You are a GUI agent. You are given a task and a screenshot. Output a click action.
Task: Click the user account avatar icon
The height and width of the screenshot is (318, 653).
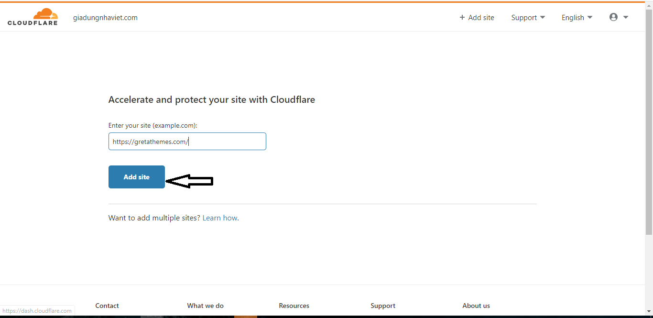613,17
